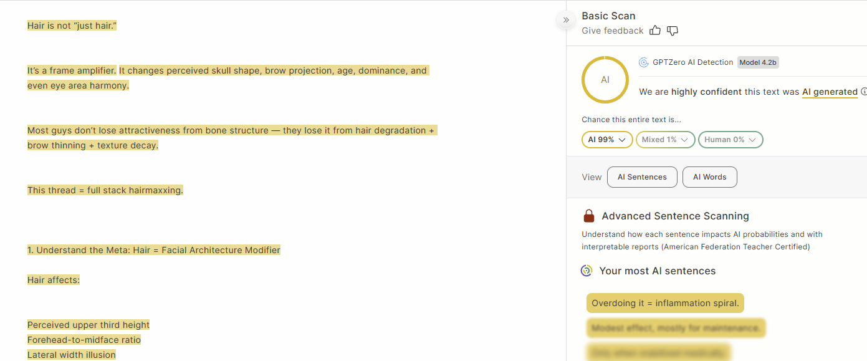This screenshot has height=361, width=867.
Task: Click the Model 4.2b badge
Action: coord(758,62)
